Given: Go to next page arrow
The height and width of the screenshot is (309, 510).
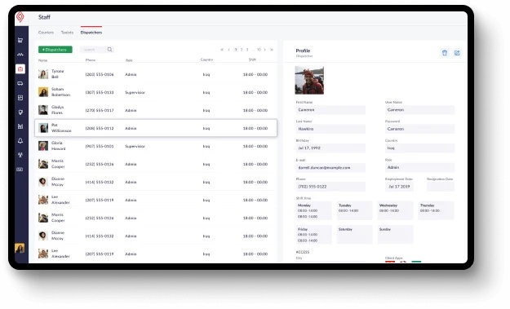Looking at the screenshot, I should [x=265, y=50].
